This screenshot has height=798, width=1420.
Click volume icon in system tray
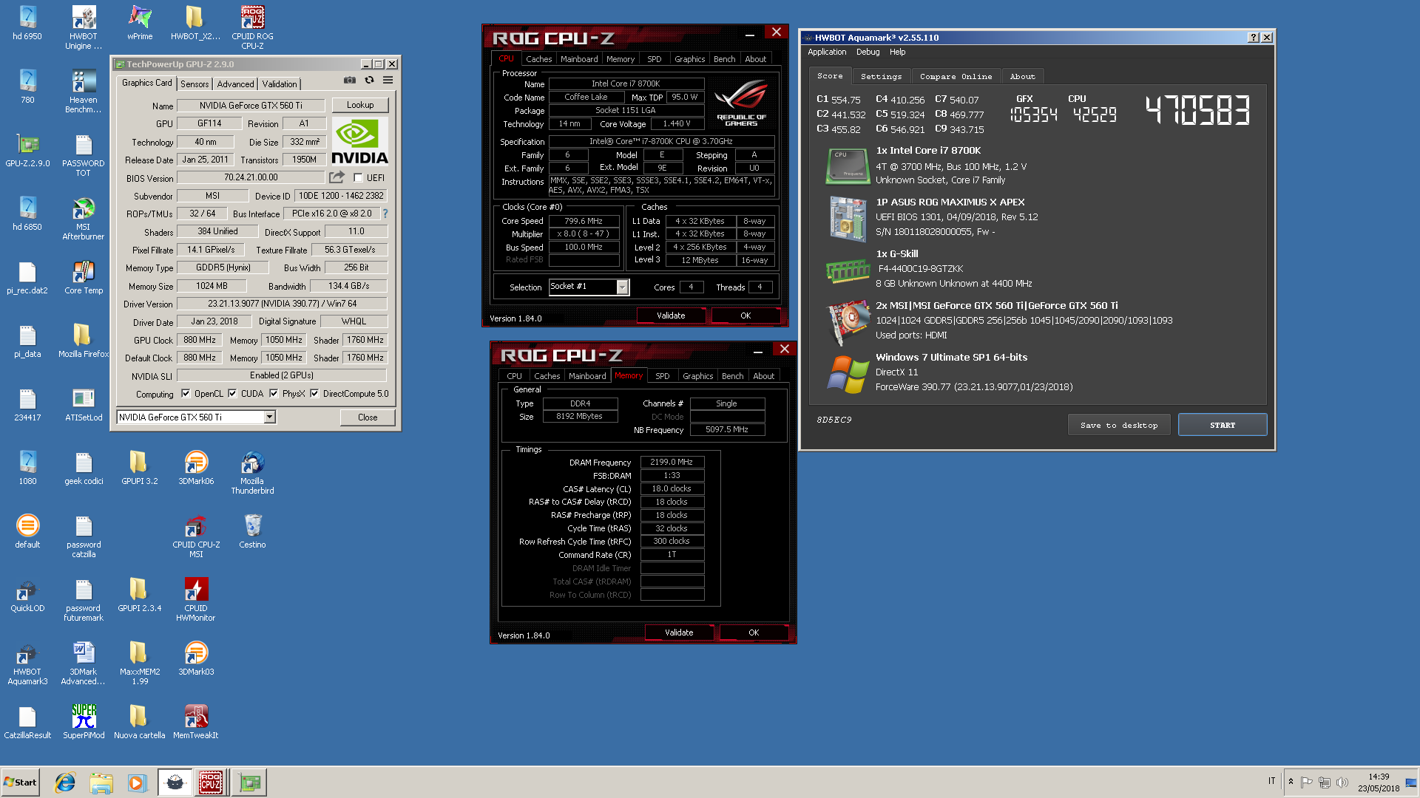click(1342, 782)
